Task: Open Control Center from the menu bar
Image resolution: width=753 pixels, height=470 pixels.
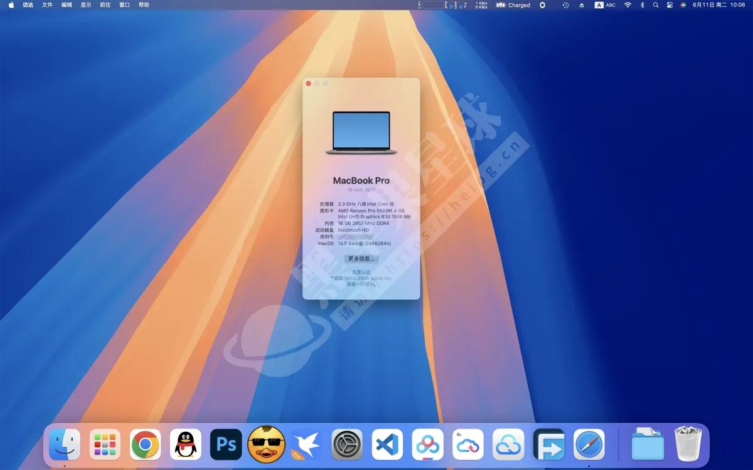Action: pyautogui.click(x=670, y=5)
